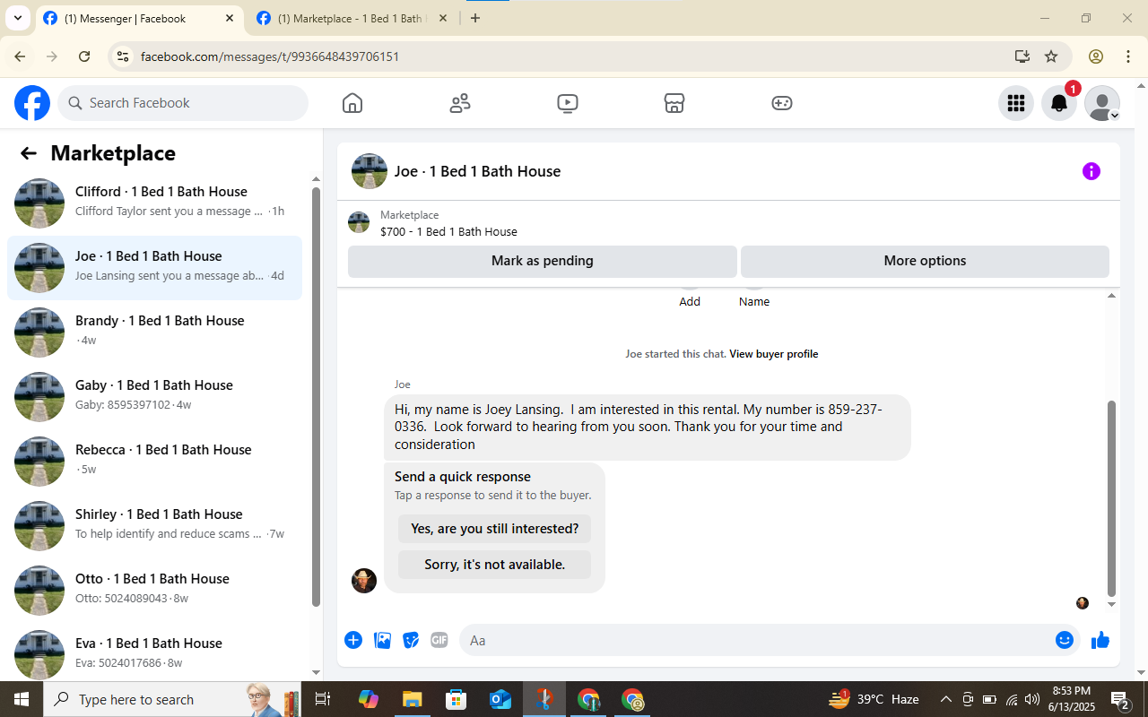This screenshot has width=1148, height=717.
Task: Open Facebook Home icon
Action: click(x=352, y=103)
